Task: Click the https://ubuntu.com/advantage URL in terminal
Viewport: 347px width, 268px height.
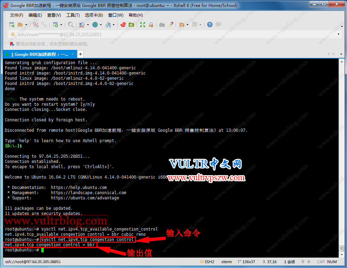Action: point(85,198)
